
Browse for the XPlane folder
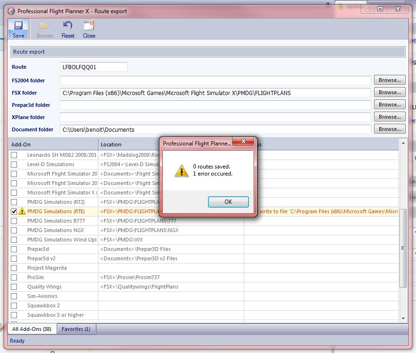pyautogui.click(x=390, y=117)
